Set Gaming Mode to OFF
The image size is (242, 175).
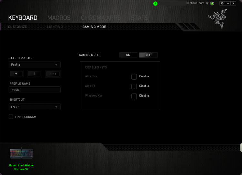coord(148,55)
